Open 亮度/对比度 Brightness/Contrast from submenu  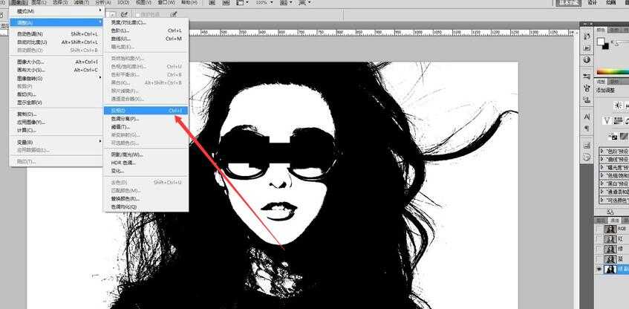click(x=146, y=22)
